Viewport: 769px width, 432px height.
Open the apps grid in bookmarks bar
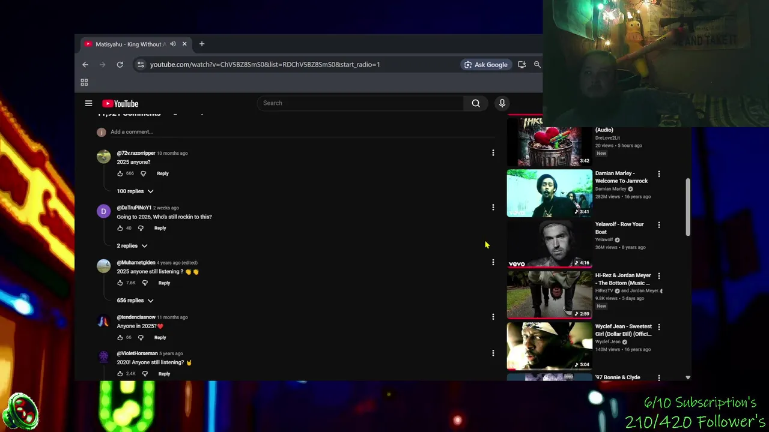coord(84,82)
